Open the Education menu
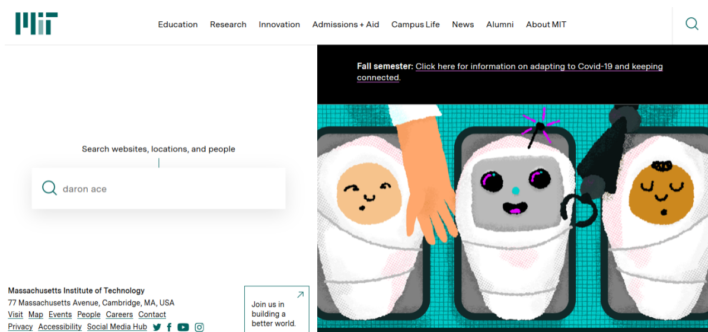 click(x=178, y=24)
